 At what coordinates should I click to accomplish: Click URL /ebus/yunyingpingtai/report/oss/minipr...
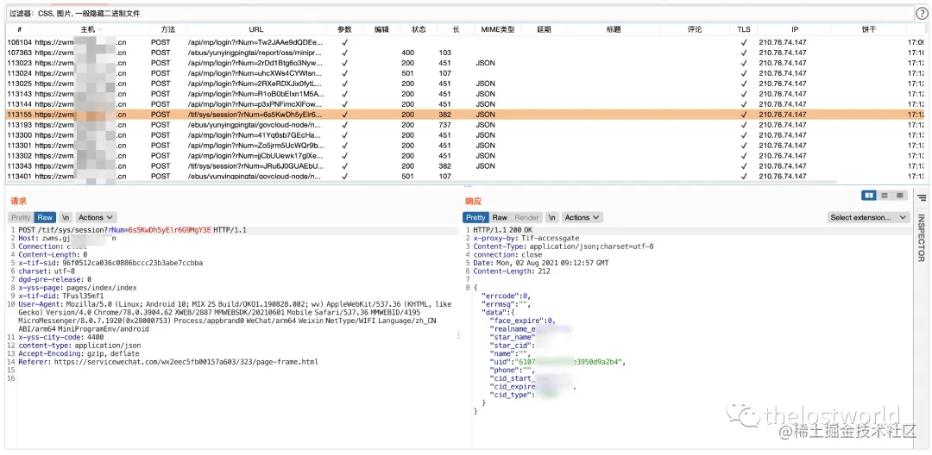(255, 53)
